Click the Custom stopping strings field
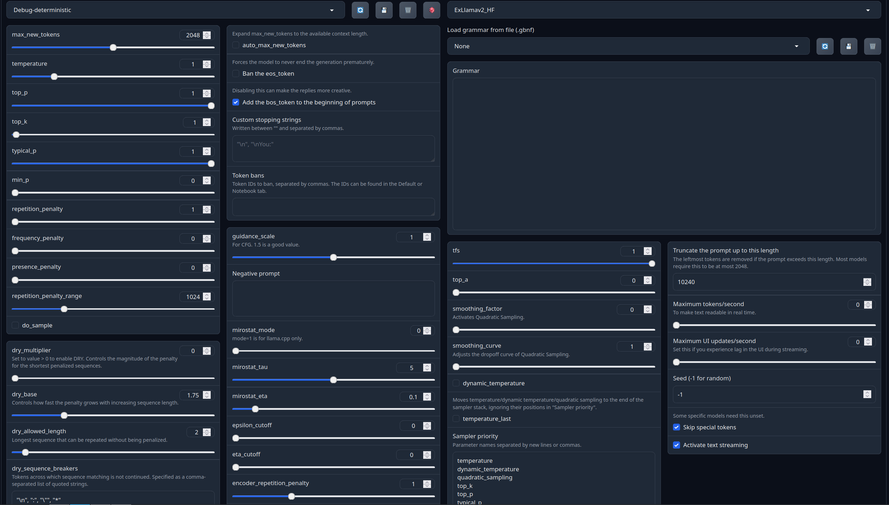Image resolution: width=889 pixels, height=505 pixels. pos(333,148)
